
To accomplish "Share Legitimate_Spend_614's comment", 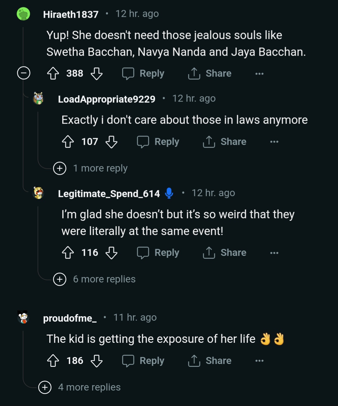I will (x=225, y=253).
